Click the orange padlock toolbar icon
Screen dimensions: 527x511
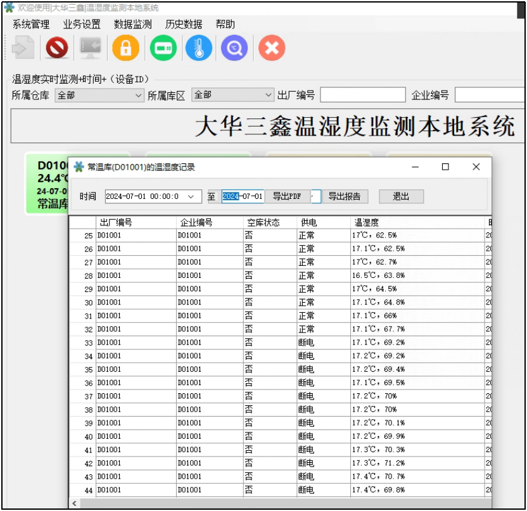pyautogui.click(x=125, y=48)
